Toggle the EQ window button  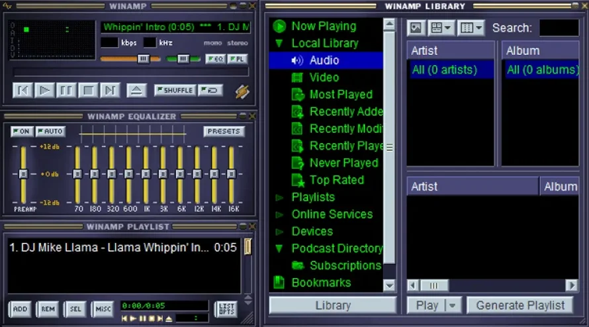click(x=216, y=59)
